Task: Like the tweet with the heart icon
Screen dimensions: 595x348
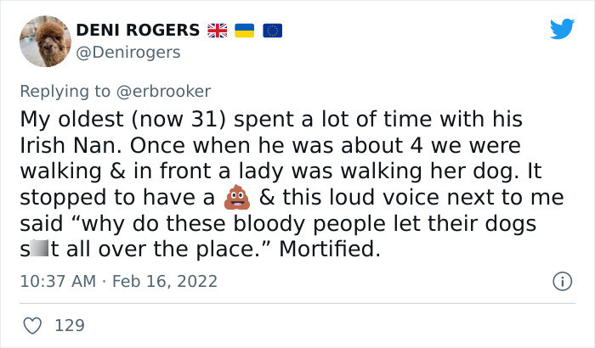Action: click(x=30, y=324)
